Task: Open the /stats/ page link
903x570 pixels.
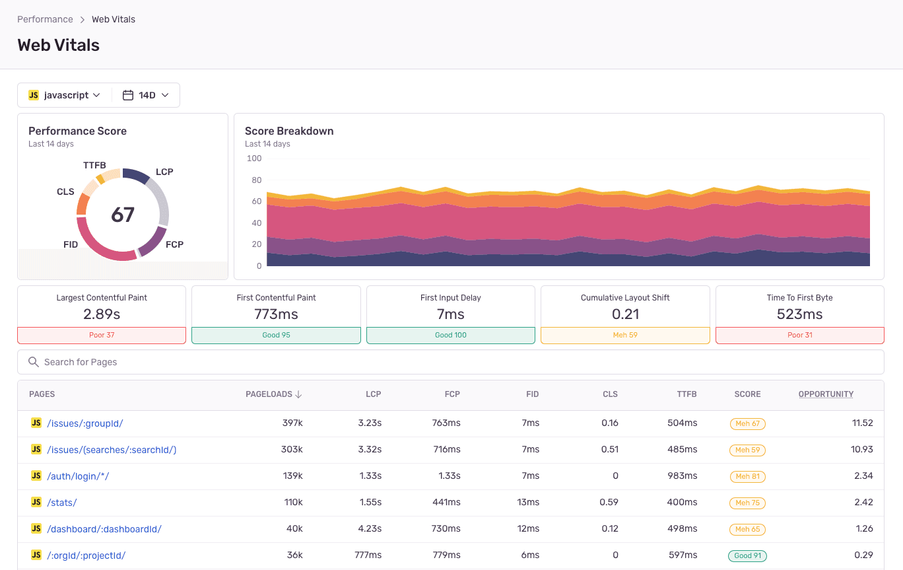Action: (62, 503)
